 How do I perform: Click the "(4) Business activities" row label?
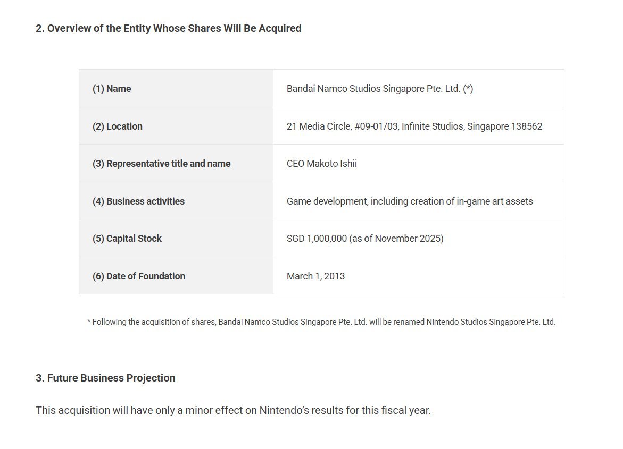[138, 201]
